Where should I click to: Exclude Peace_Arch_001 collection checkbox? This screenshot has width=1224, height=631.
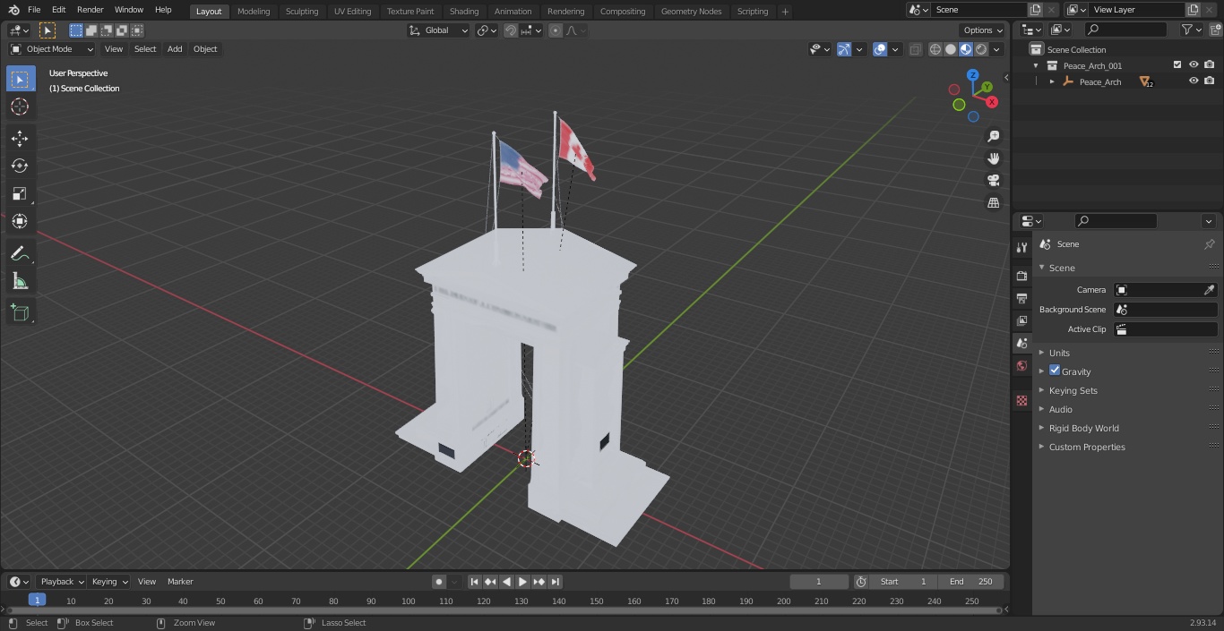(x=1177, y=65)
